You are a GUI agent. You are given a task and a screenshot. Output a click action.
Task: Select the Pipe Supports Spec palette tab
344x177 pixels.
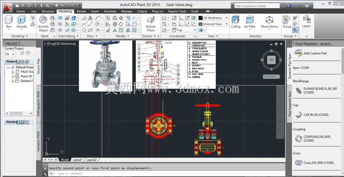290,103
